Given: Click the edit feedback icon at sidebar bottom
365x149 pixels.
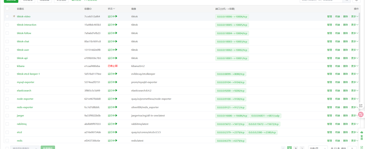Looking at the screenshot, I should point(362,147).
